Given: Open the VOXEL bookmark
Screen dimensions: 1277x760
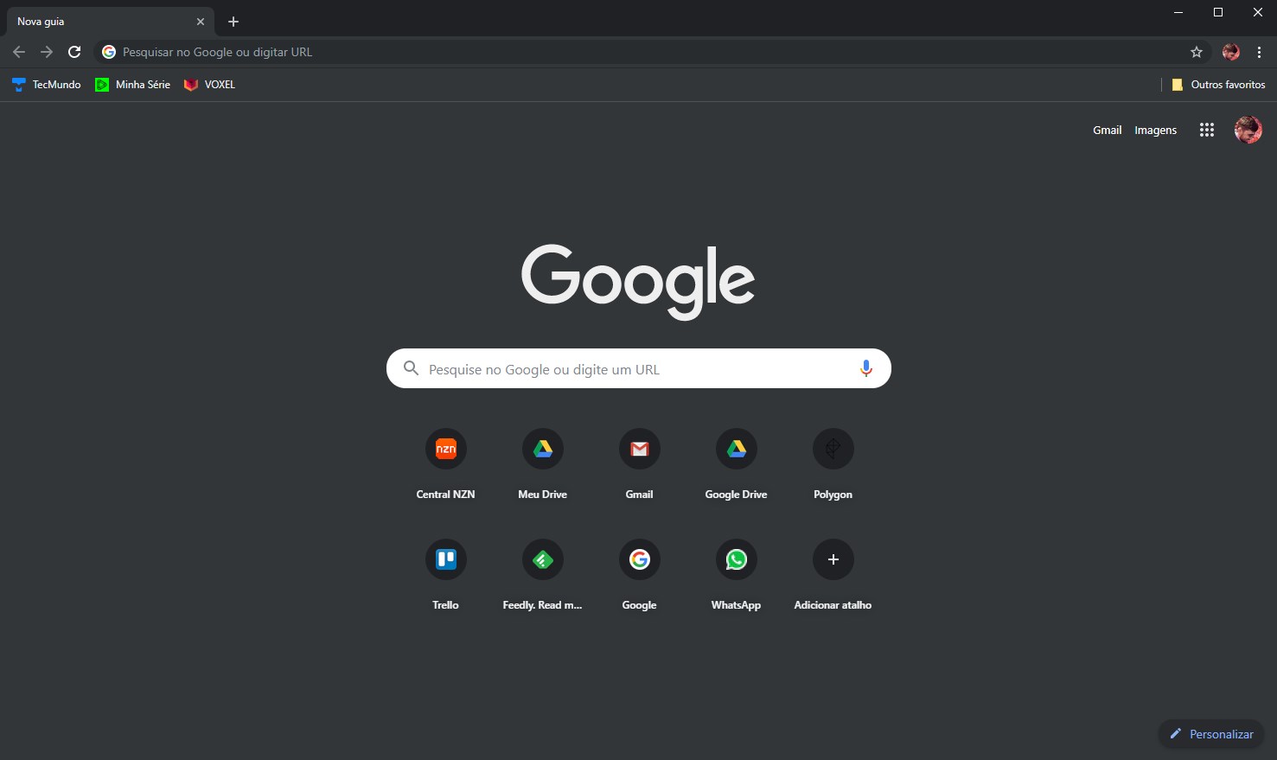Looking at the screenshot, I should [x=209, y=85].
